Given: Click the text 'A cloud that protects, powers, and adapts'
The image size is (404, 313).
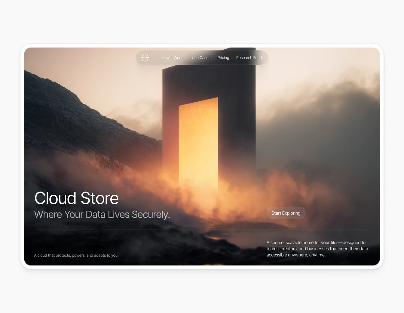Looking at the screenshot, I should (76, 255).
